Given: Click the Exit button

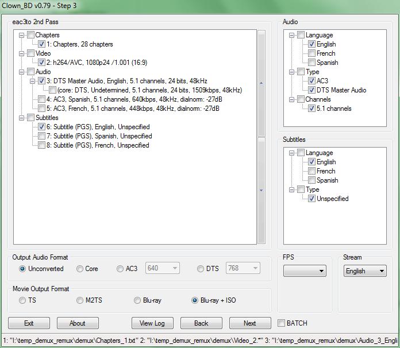Looking at the screenshot, I should click(29, 323).
